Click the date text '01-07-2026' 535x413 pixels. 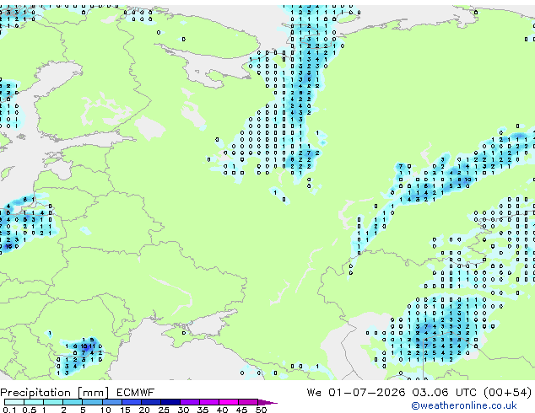tap(367, 393)
